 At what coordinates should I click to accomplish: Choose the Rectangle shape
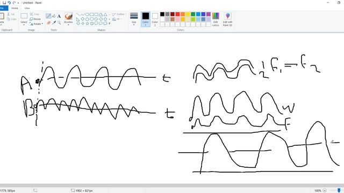tap(92, 14)
